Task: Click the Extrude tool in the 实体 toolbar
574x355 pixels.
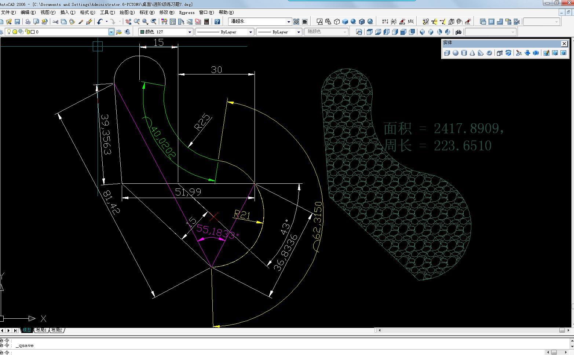Action: pos(500,53)
